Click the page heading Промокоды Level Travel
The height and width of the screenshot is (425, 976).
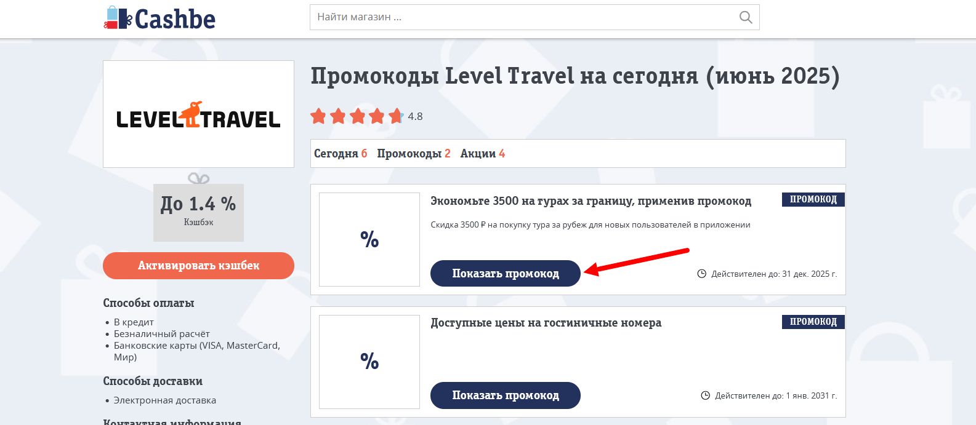pyautogui.click(x=575, y=76)
